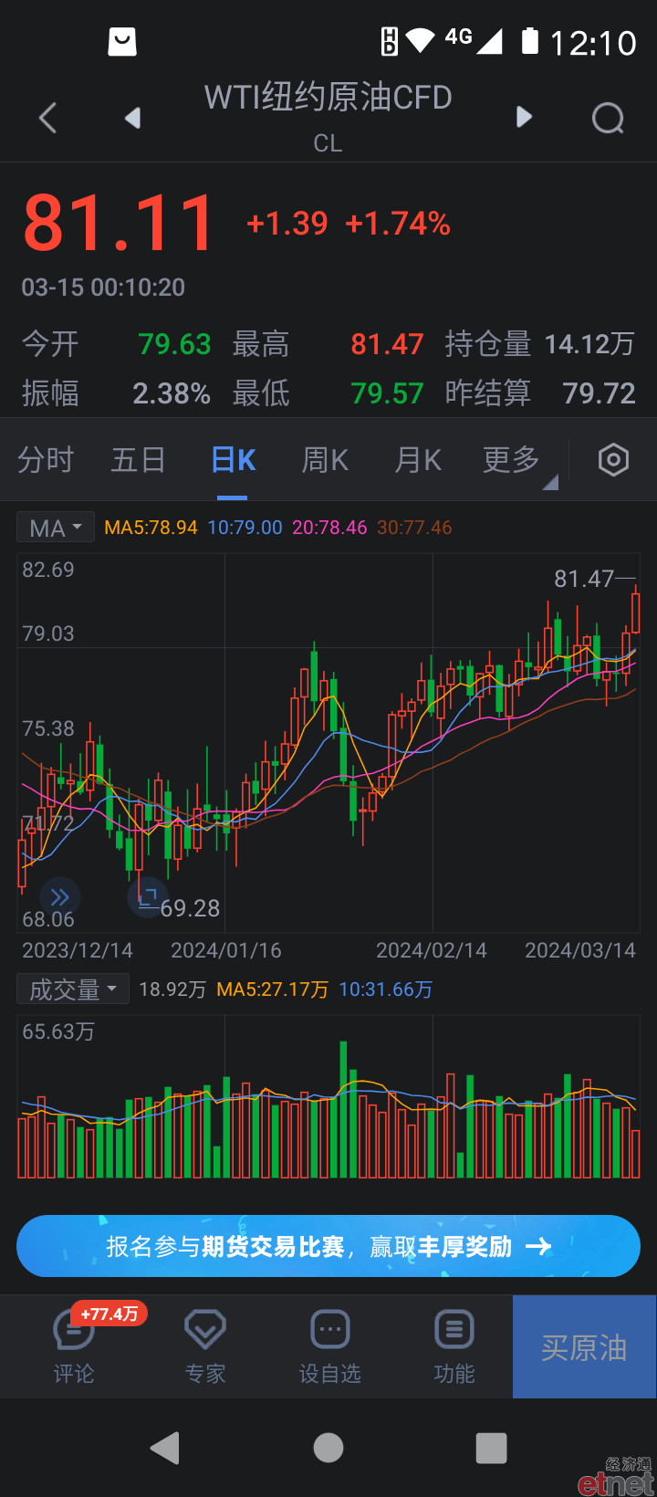The image size is (657, 1497).
Task: Tap the MA5:78.94 indicator label
Action: 151,528
